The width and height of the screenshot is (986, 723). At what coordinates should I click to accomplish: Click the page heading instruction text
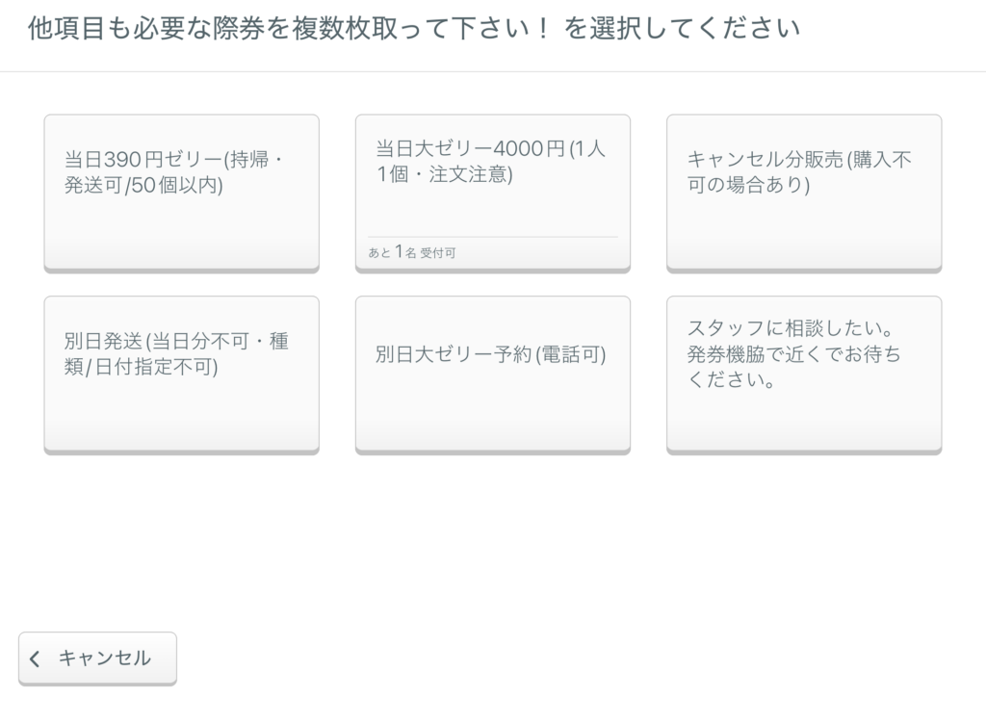tap(414, 28)
